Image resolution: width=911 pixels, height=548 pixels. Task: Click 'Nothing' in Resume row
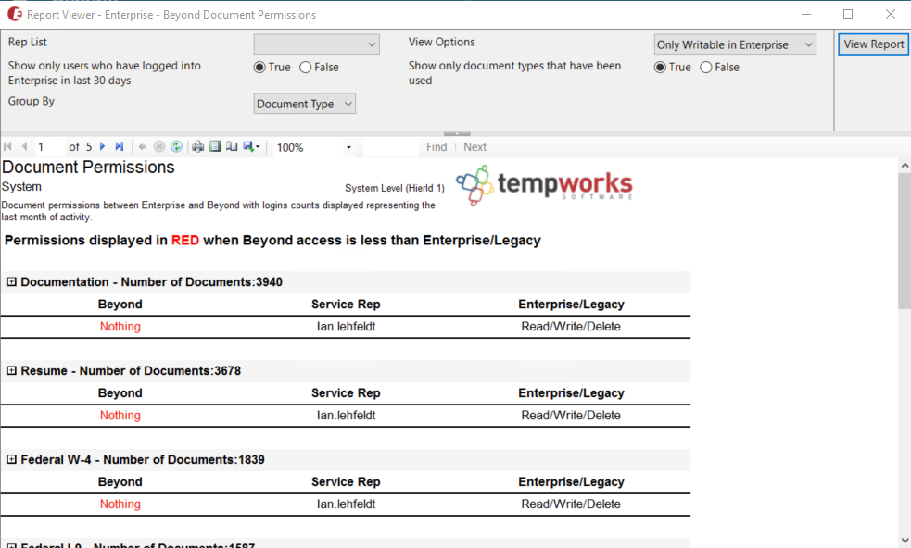click(120, 416)
